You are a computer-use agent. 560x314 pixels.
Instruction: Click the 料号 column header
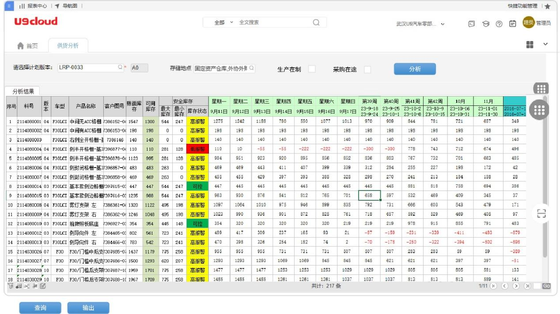(x=29, y=106)
